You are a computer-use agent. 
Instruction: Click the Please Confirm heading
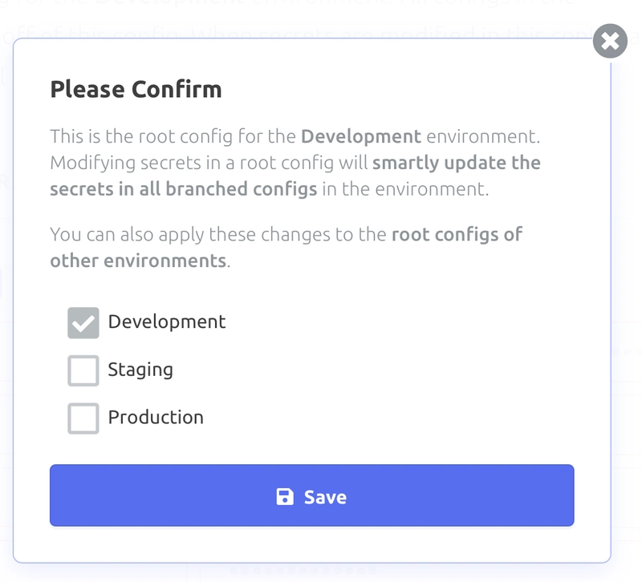click(136, 89)
